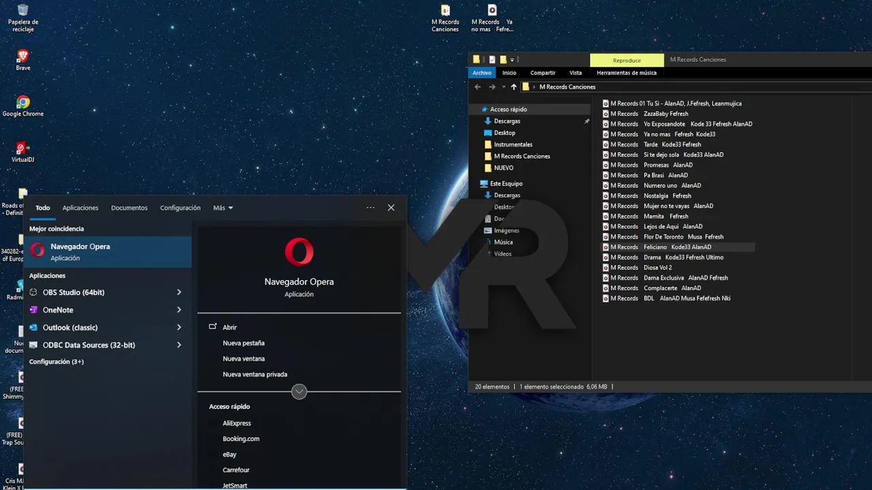Screen dimensions: 872x490
Task: Open the Carrefour quick access link
Action: (x=236, y=470)
